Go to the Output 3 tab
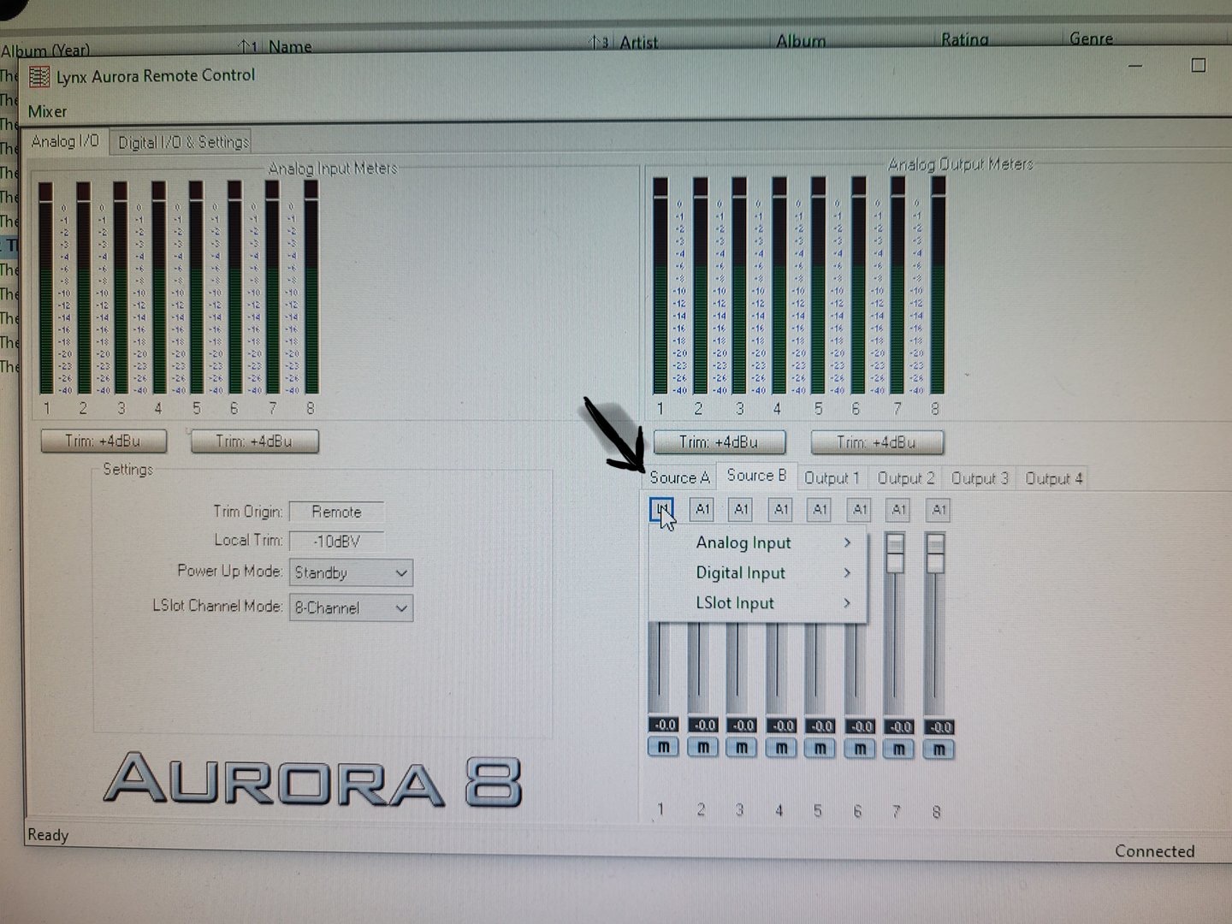1232x924 pixels. (980, 478)
